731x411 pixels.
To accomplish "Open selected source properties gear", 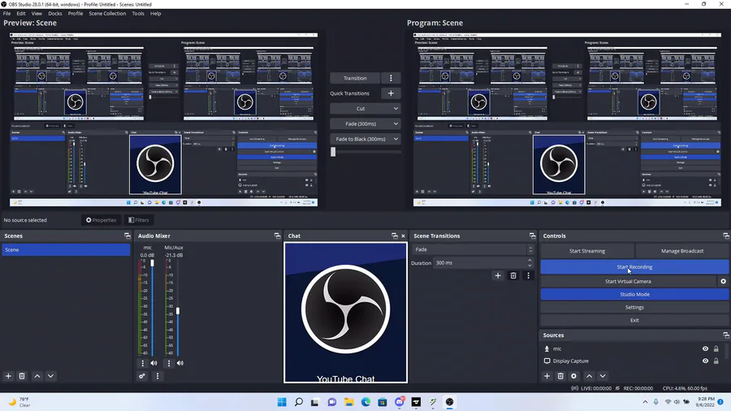I will point(574,376).
